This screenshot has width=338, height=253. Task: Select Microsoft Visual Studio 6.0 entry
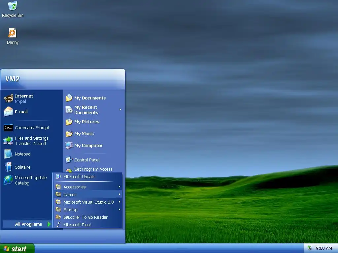point(87,202)
